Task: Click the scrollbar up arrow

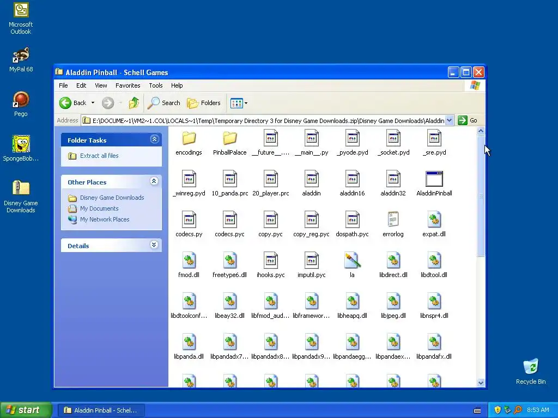Action: pos(481,131)
